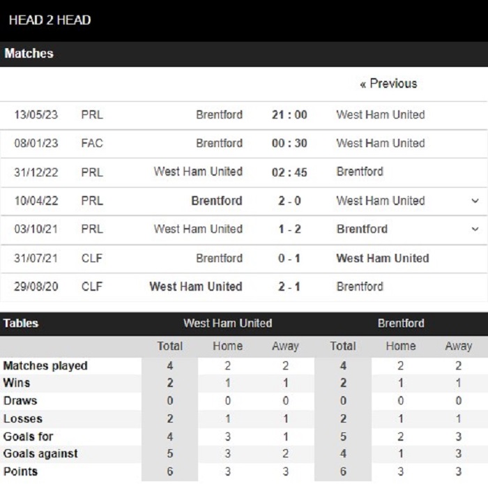The height and width of the screenshot is (484, 488).
Task: Click the « Previous matches link
Action: point(388,84)
